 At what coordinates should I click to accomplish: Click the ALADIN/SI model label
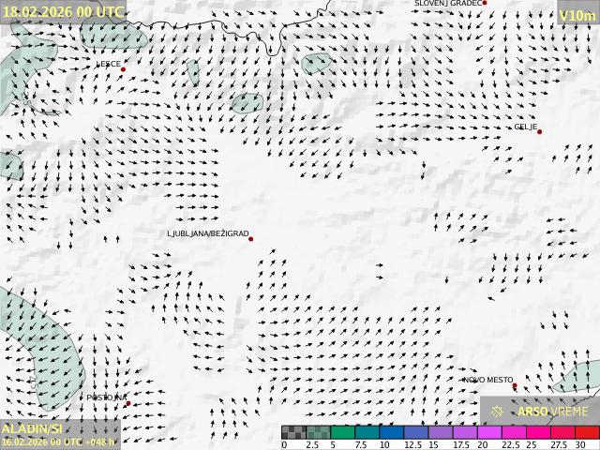[32, 427]
